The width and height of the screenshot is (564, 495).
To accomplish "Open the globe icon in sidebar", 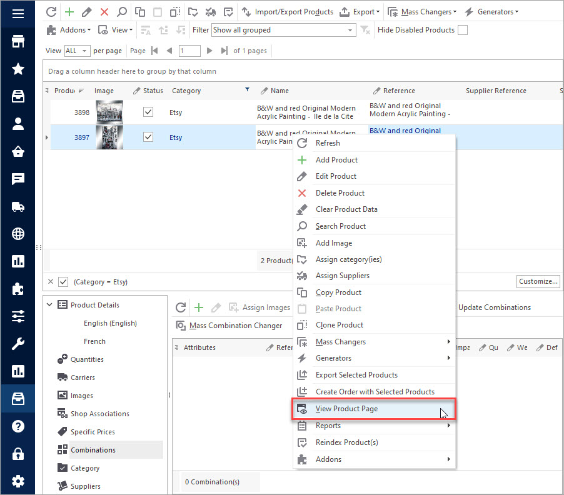I will [x=18, y=234].
